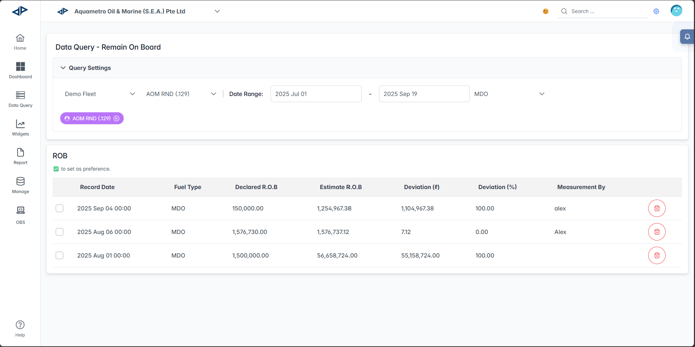Open the Manage database icon
The image size is (695, 347).
coord(20,181)
